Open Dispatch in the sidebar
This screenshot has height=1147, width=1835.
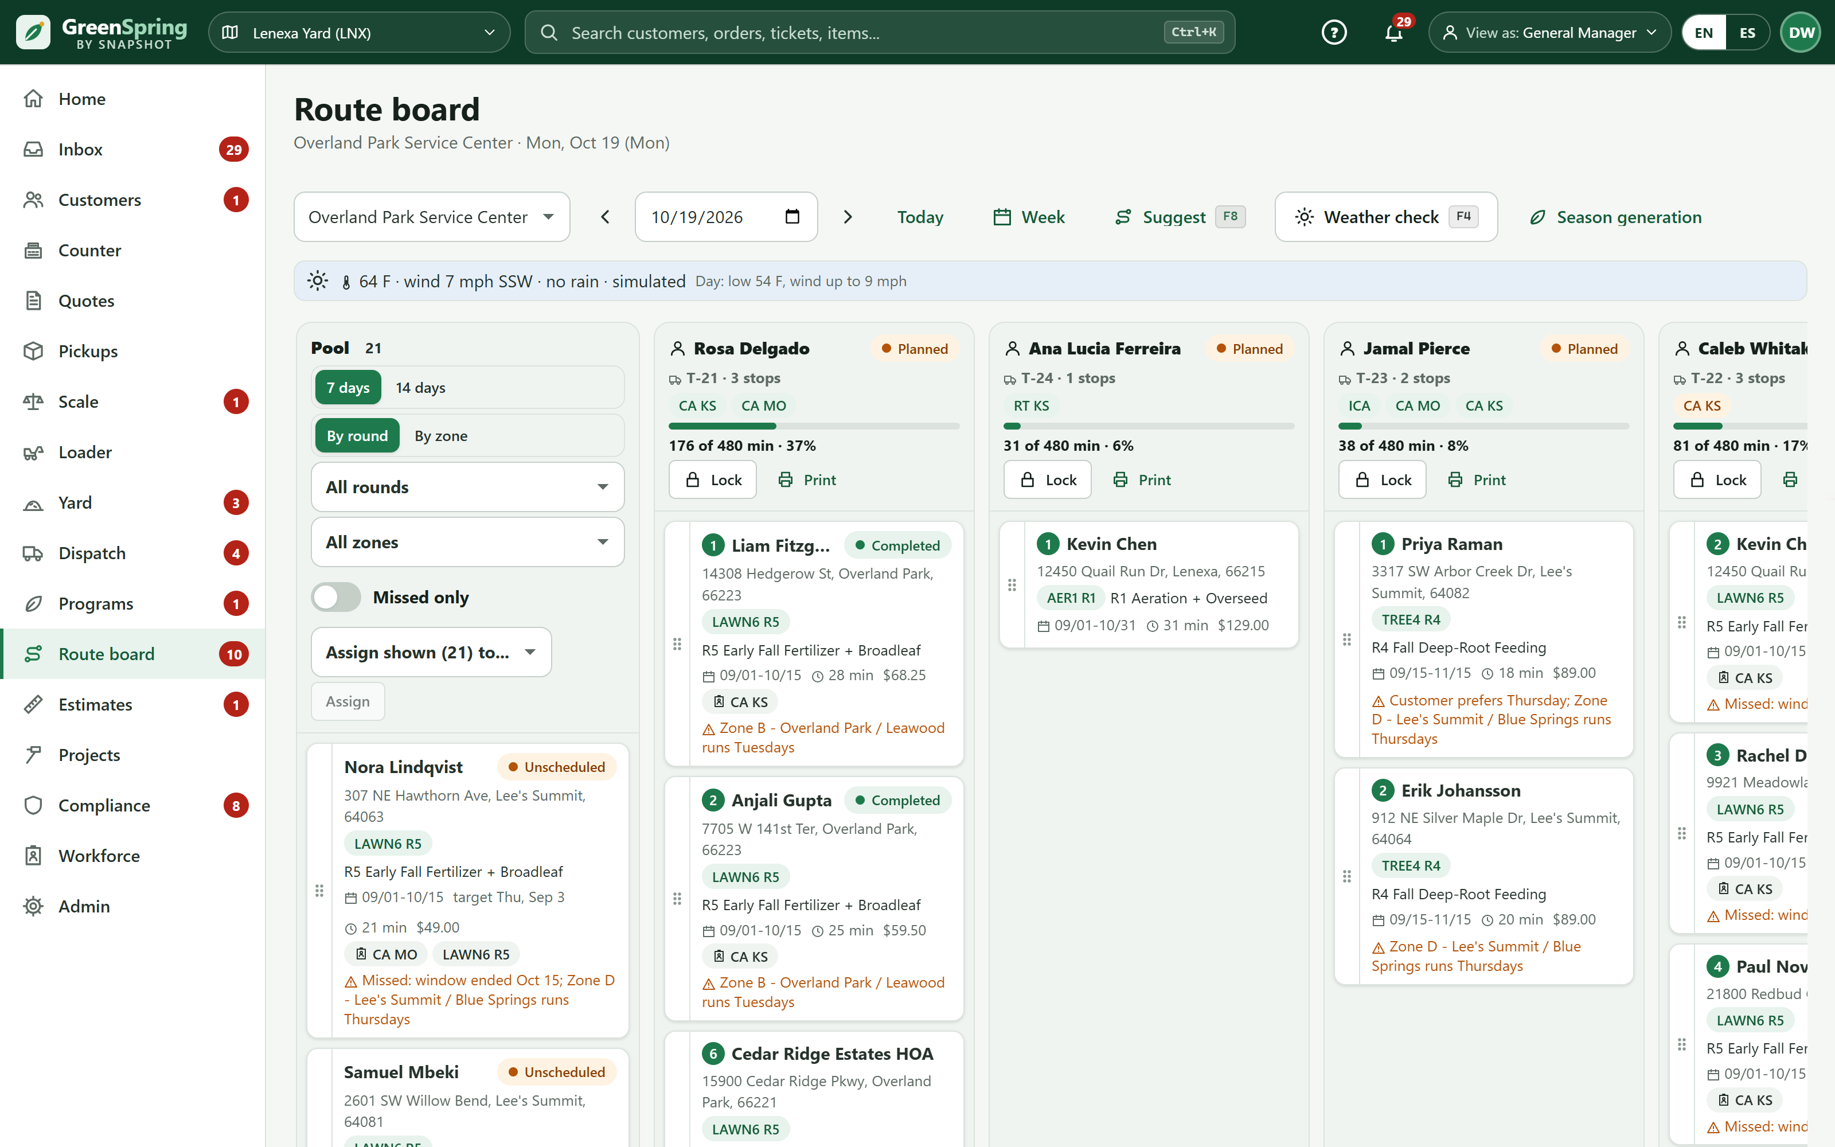point(132,553)
